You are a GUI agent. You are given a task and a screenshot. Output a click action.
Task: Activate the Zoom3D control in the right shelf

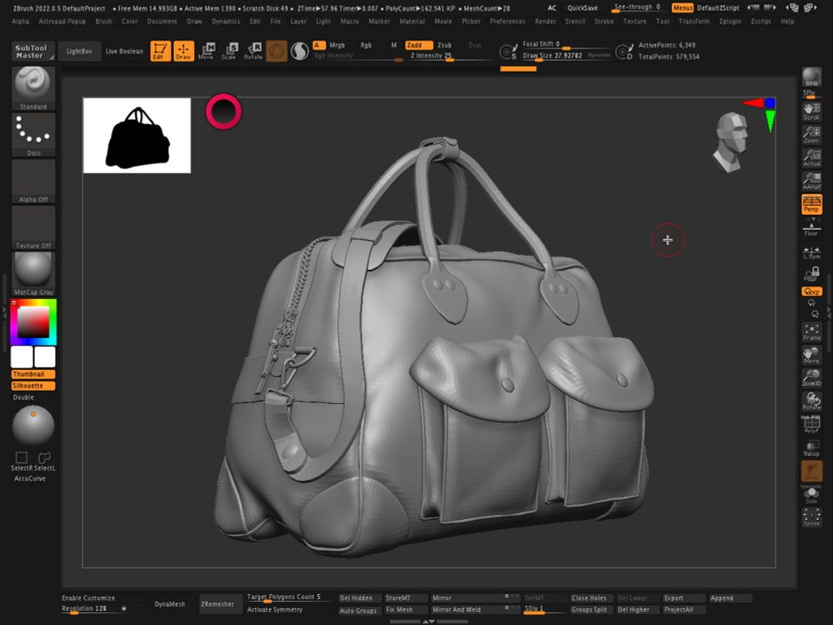tap(811, 377)
